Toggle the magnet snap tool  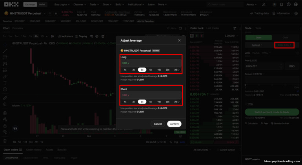click(x=5, y=113)
